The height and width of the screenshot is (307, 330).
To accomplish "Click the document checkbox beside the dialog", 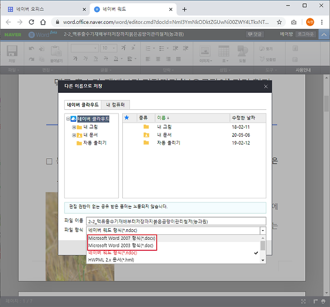I will [49, 162].
